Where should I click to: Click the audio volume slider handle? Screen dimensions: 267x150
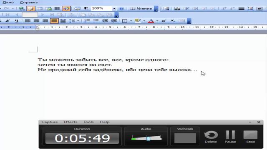pyautogui.click(x=148, y=138)
